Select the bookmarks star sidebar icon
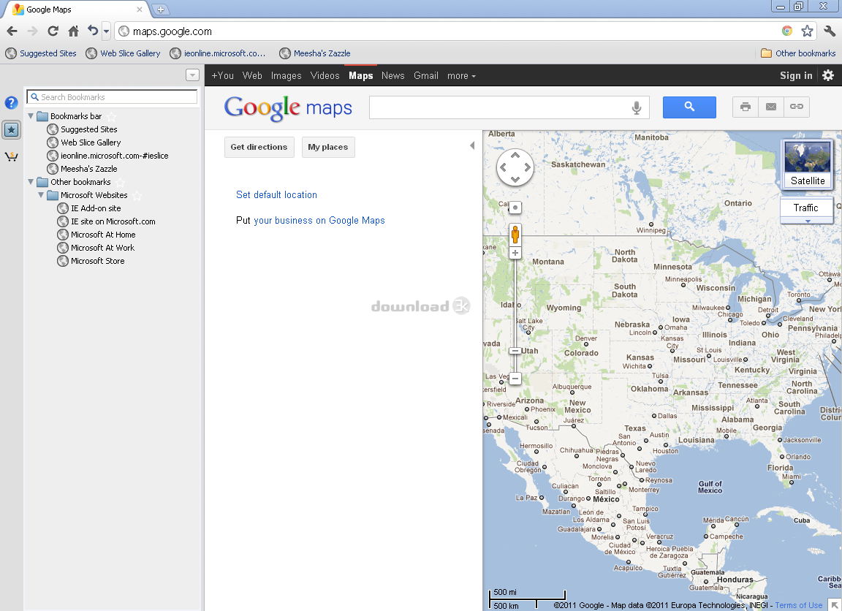The width and height of the screenshot is (842, 611). tap(11, 129)
